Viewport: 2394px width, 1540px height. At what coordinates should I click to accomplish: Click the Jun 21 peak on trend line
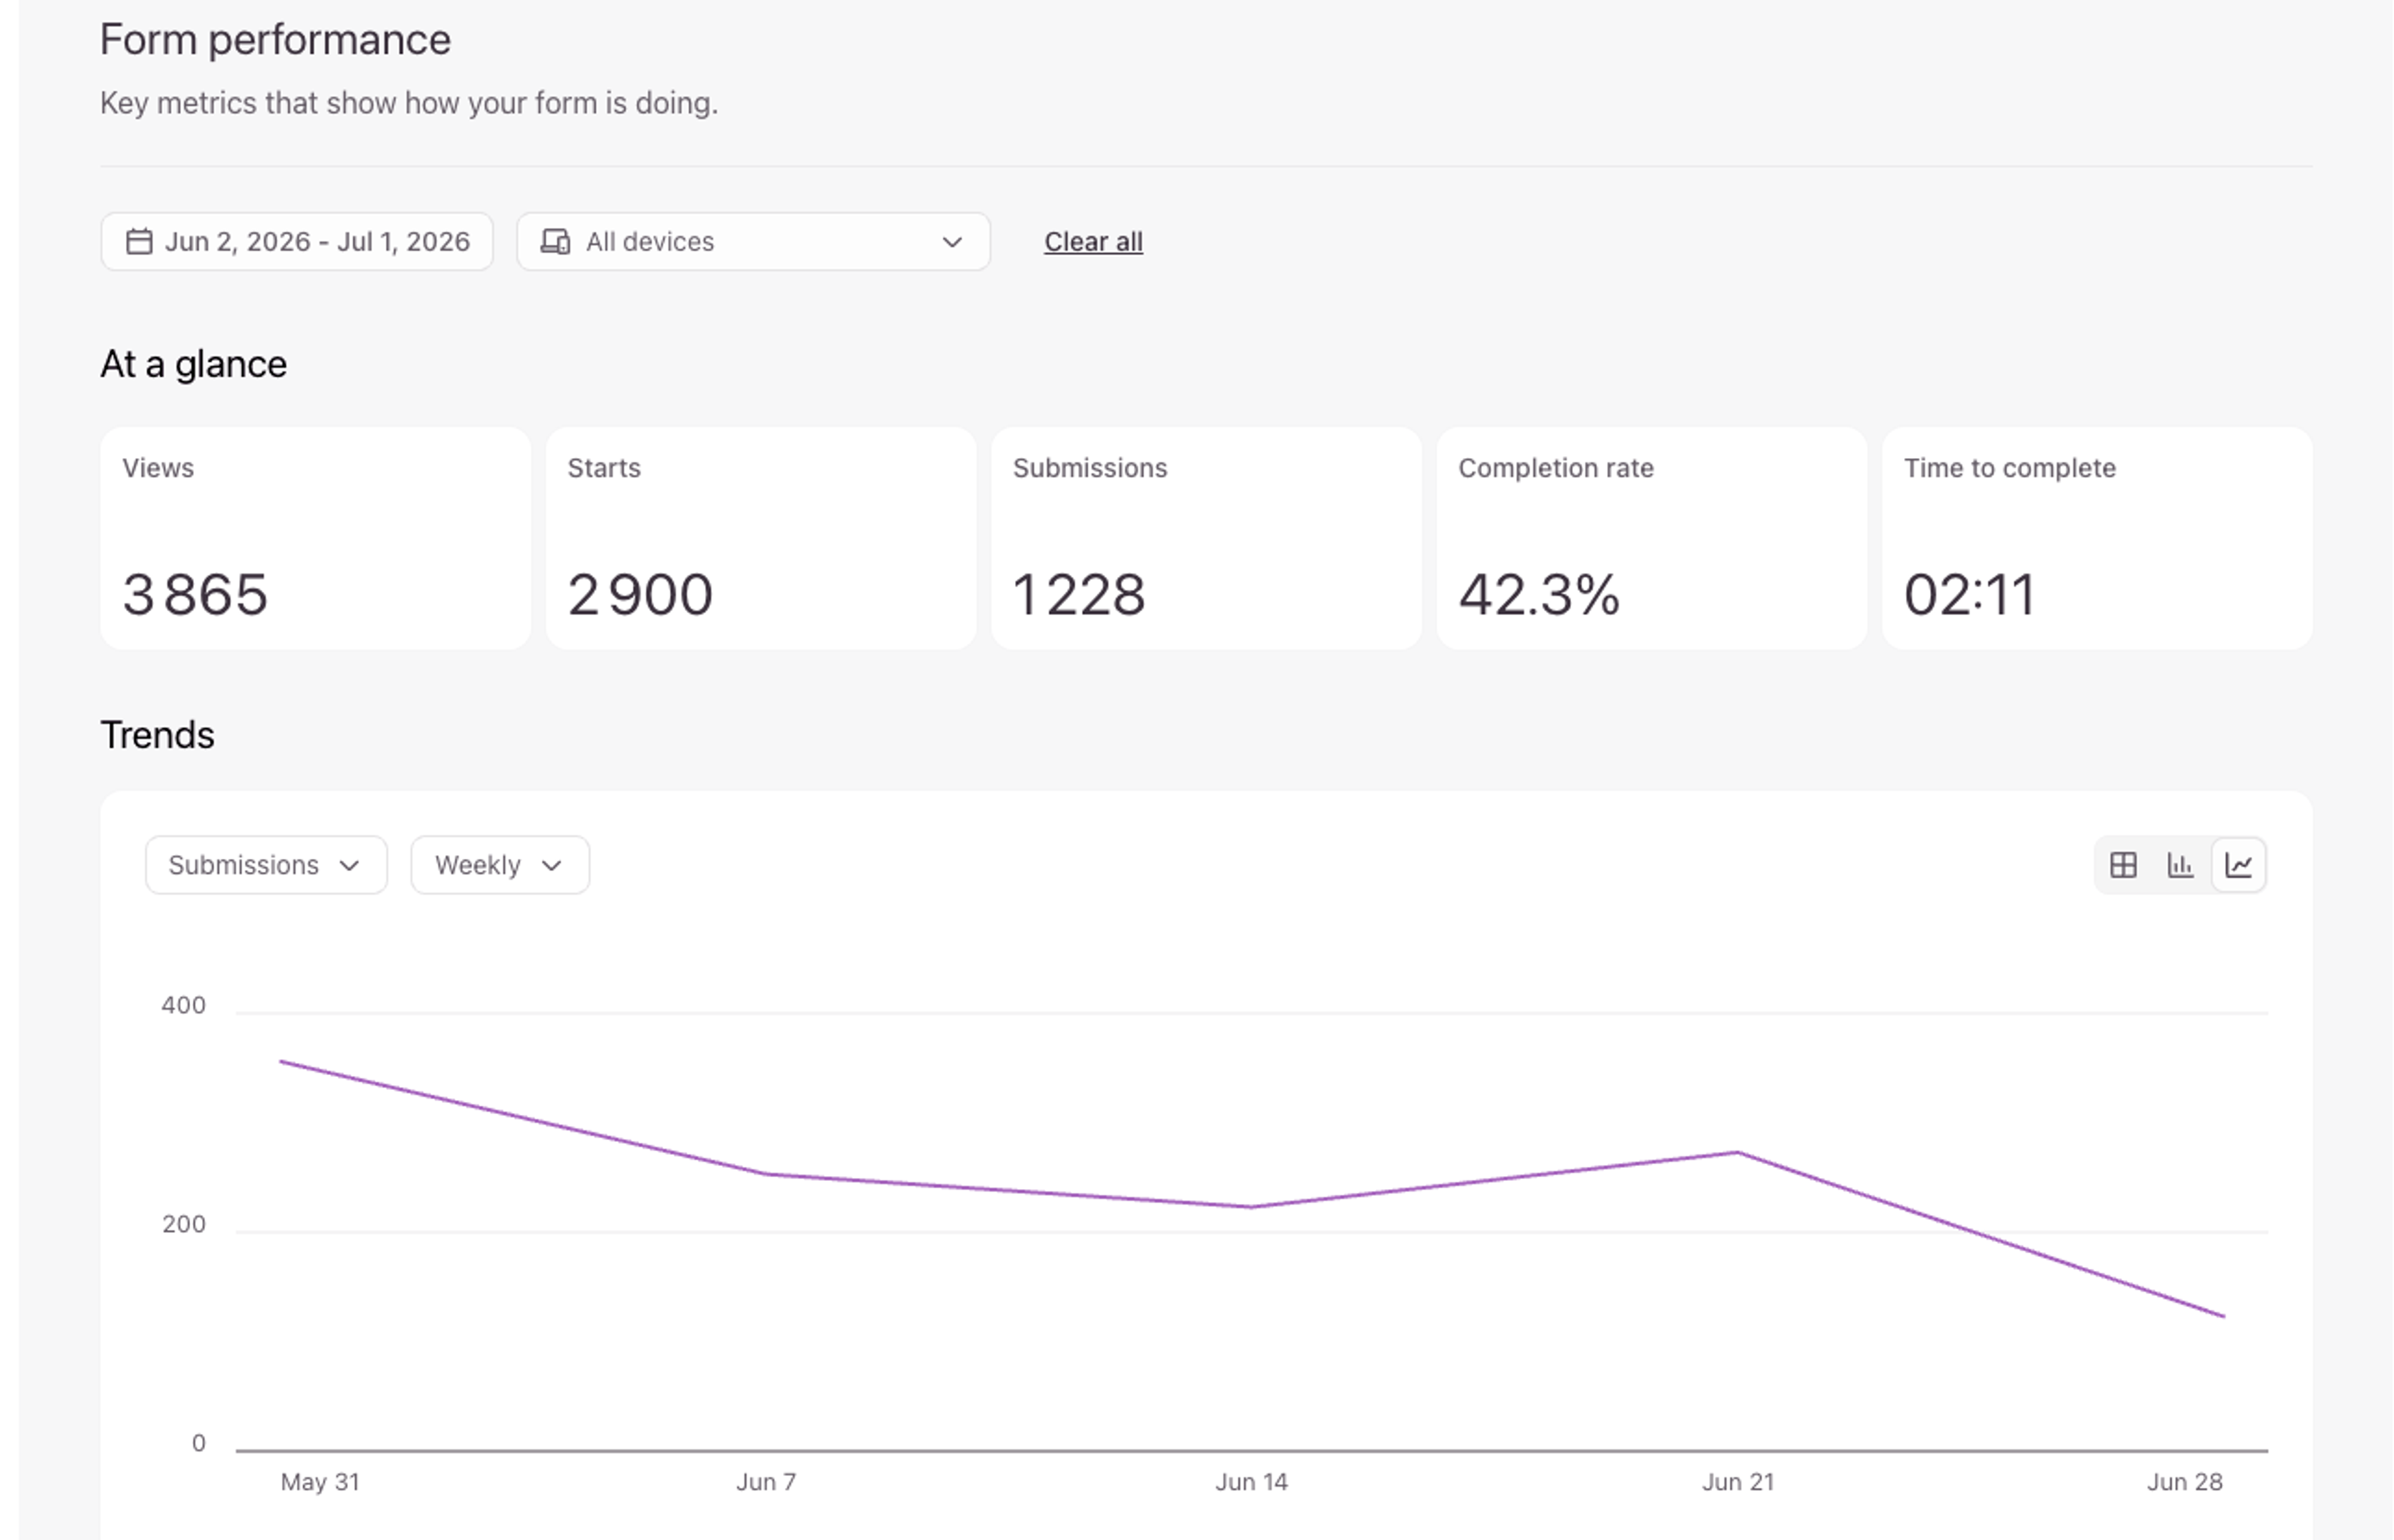tap(1739, 1153)
